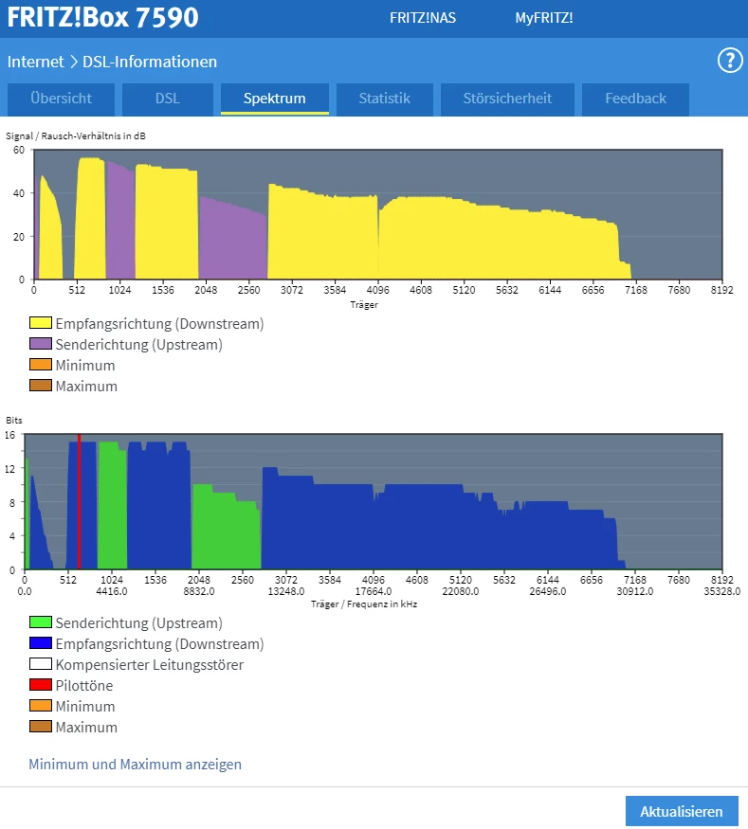Click the '4416.0' frequency value

pyautogui.click(x=112, y=591)
